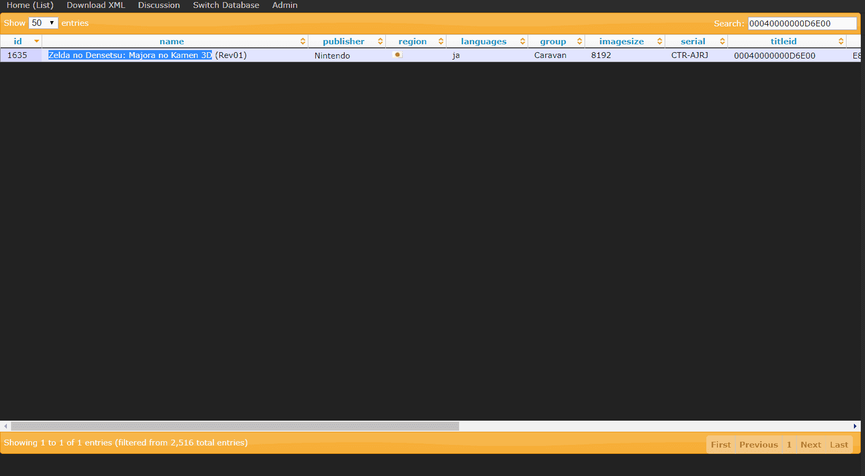The image size is (865, 476).
Task: Go to the Last page
Action: pyautogui.click(x=839, y=444)
